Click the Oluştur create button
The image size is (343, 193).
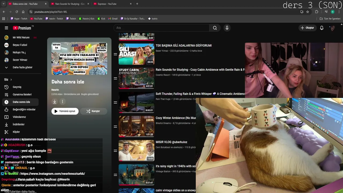point(307,28)
